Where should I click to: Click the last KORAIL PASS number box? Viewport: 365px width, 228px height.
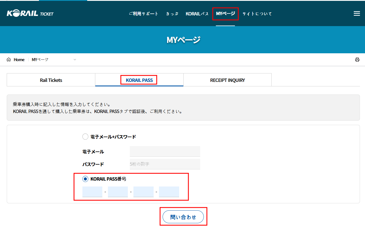point(169,192)
